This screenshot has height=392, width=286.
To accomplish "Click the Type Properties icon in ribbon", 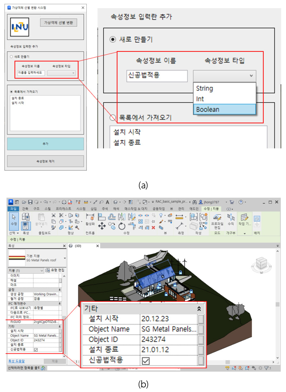I will click(26, 217).
